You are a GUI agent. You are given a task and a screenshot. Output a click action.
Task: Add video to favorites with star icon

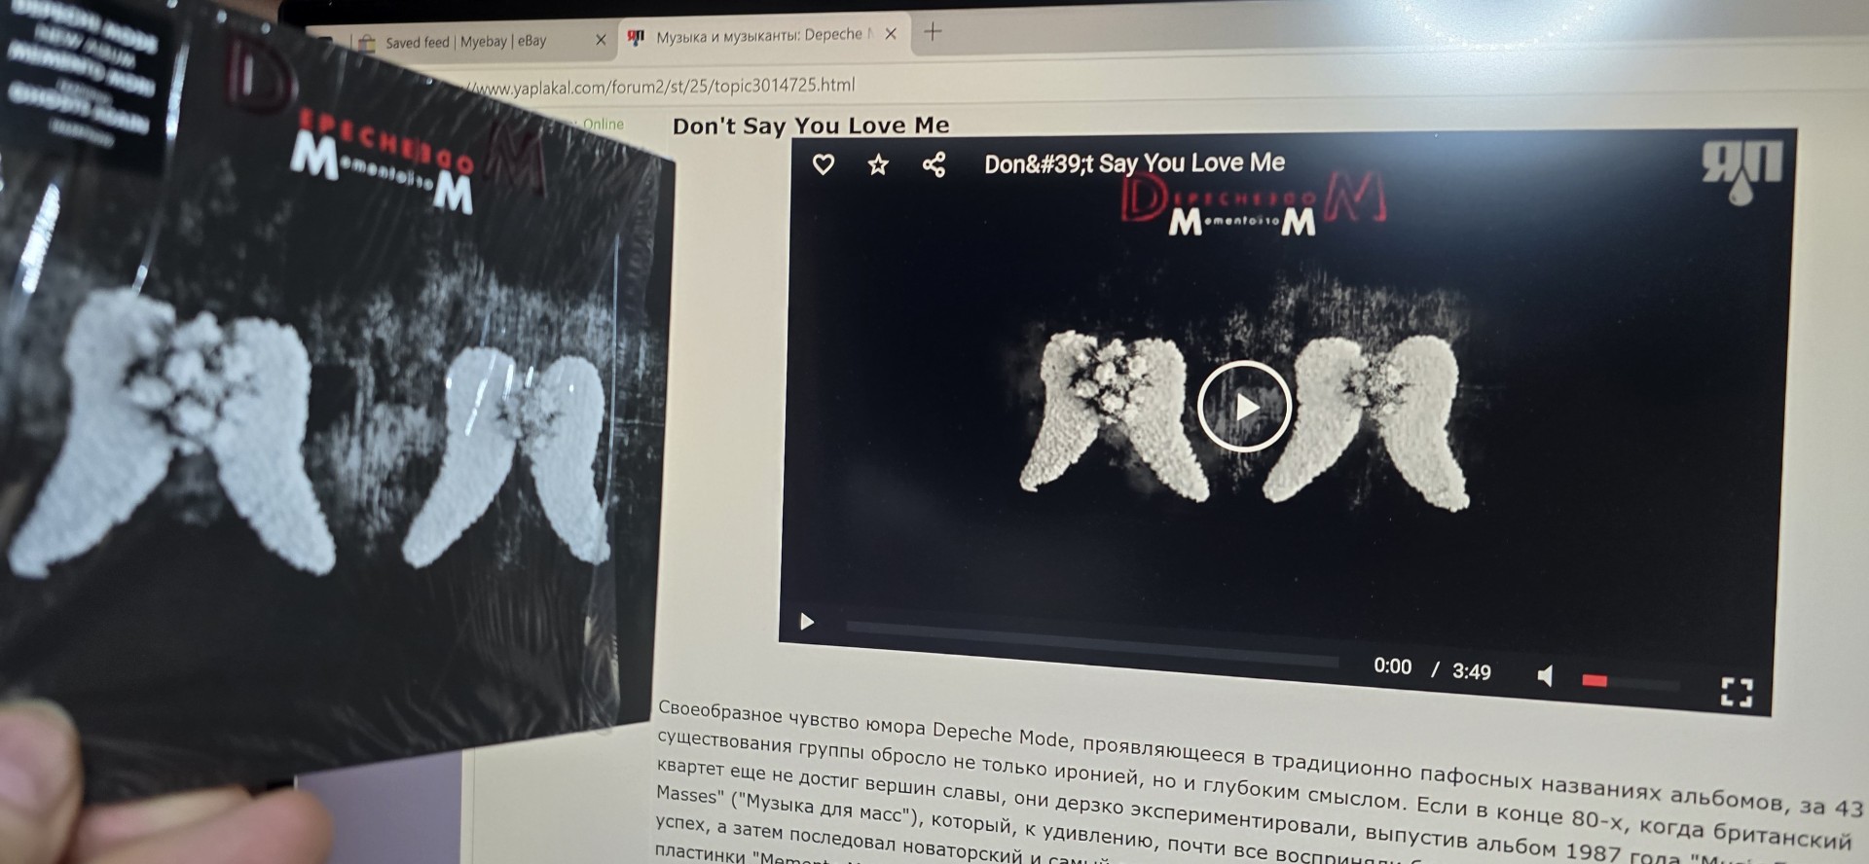pyautogui.click(x=878, y=164)
